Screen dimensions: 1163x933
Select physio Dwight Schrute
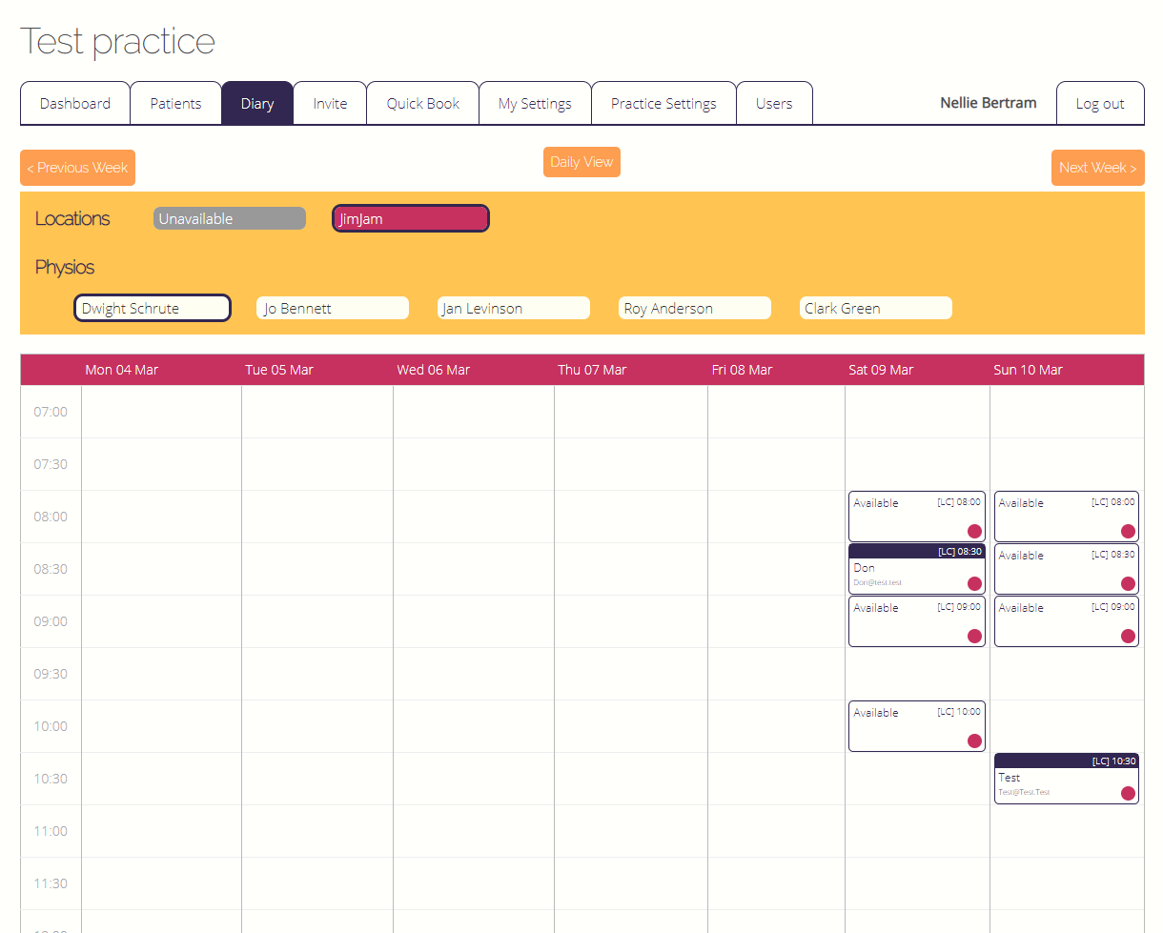click(x=153, y=308)
